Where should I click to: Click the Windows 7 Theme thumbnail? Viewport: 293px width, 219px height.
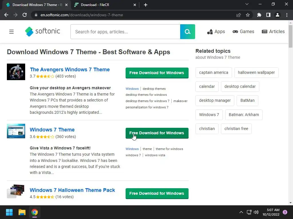[x=16, y=131]
